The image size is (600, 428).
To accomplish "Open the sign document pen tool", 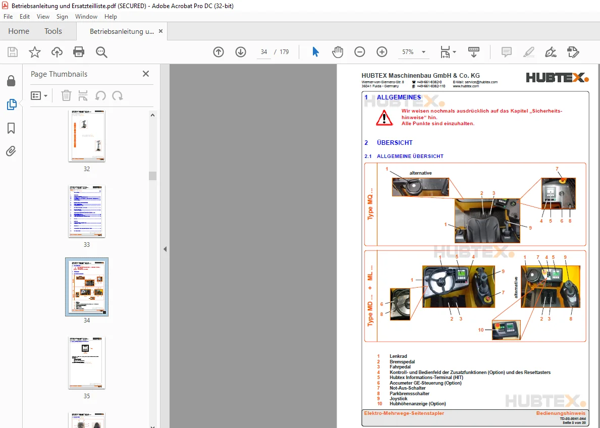I will point(551,52).
